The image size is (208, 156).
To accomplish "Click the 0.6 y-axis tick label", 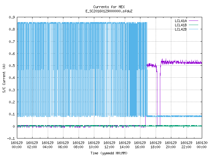I will 12,54.
